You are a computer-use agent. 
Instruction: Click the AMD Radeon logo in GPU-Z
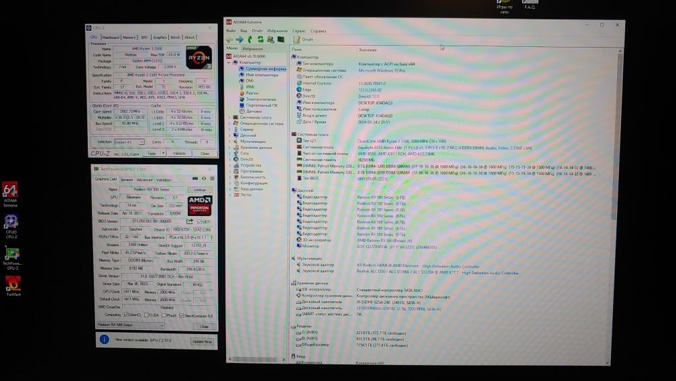coord(200,205)
